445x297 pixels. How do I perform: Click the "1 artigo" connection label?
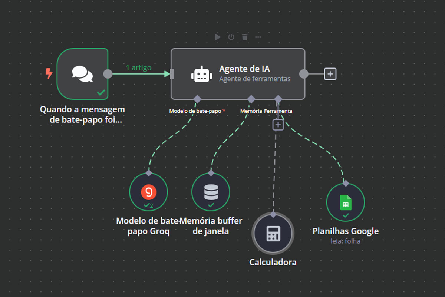pos(138,68)
